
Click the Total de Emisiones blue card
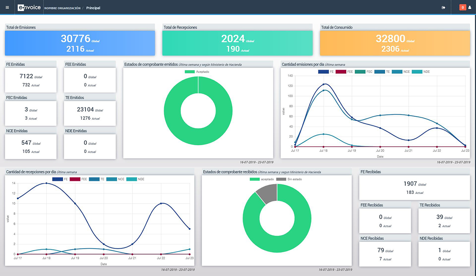point(80,43)
